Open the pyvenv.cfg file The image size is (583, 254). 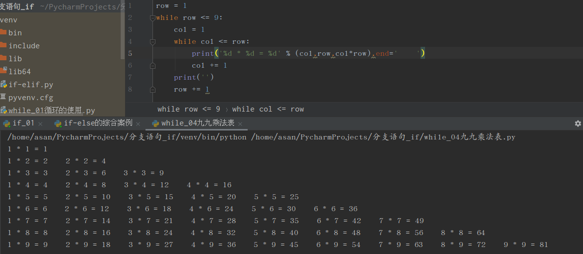click(31, 98)
